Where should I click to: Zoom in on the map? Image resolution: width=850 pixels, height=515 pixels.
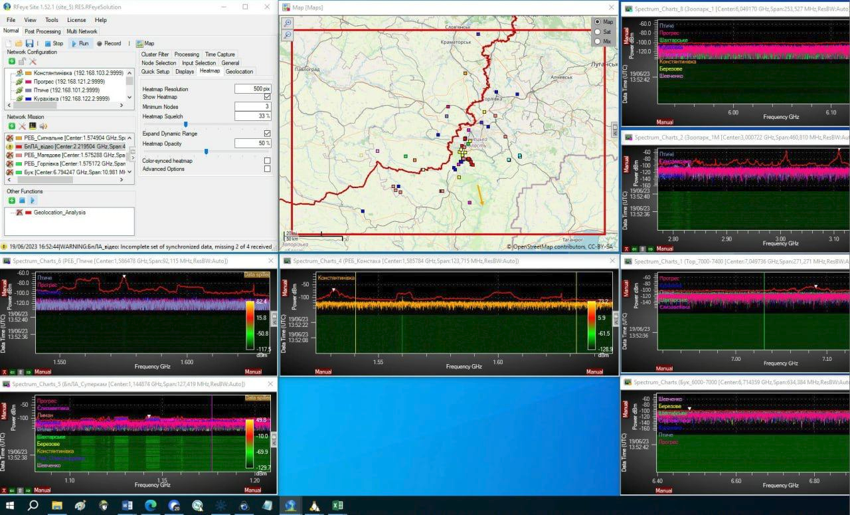[x=288, y=23]
